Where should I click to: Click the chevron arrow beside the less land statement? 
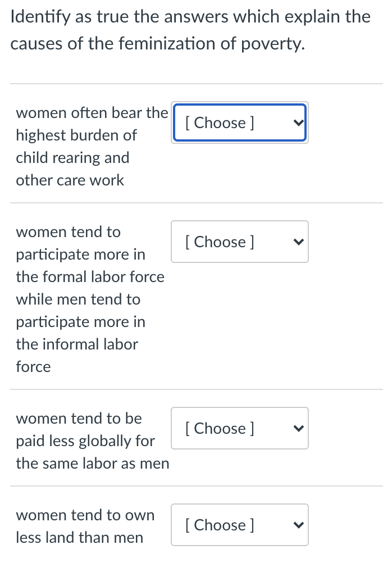click(299, 525)
